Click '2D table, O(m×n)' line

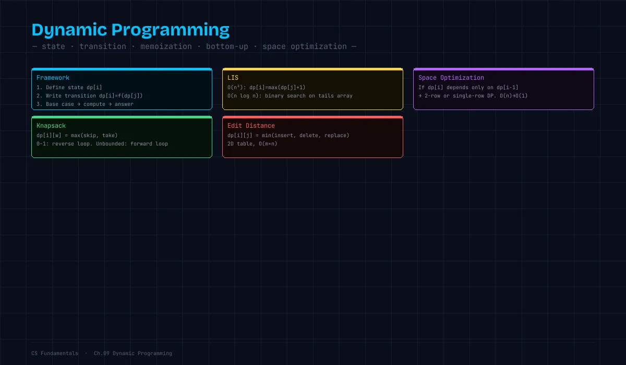point(252,144)
